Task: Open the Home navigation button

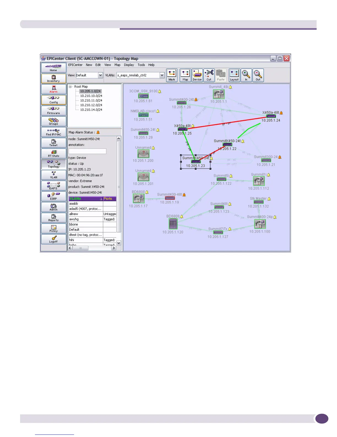Action: click(53, 68)
